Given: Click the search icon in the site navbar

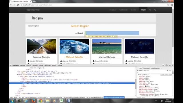Looking at the screenshot, I should coord(150,10).
